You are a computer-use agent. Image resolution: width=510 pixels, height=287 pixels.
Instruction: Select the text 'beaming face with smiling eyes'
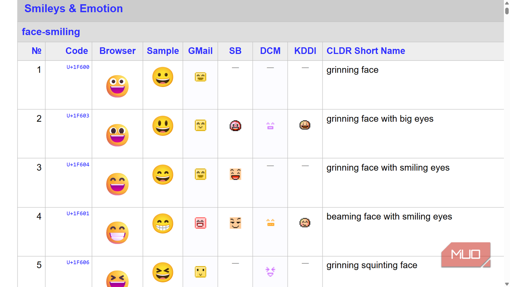[x=389, y=216]
